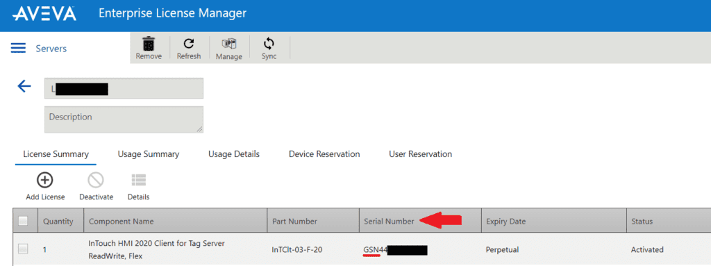Switch to the User Reservation tab
This screenshot has height=266, width=711.
(x=420, y=154)
